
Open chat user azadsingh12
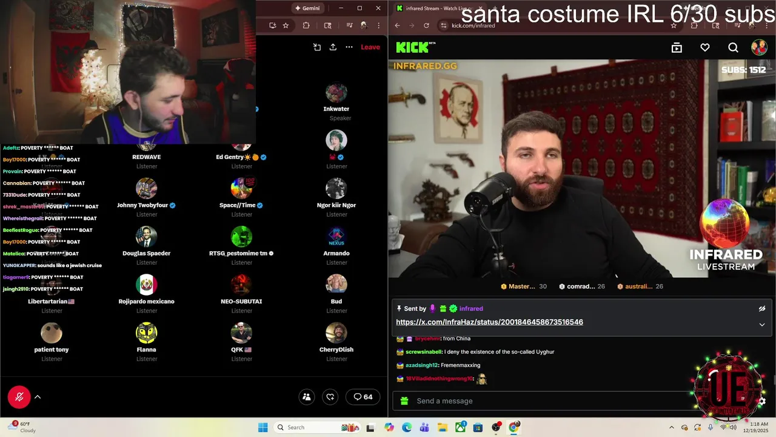pyautogui.click(x=421, y=365)
